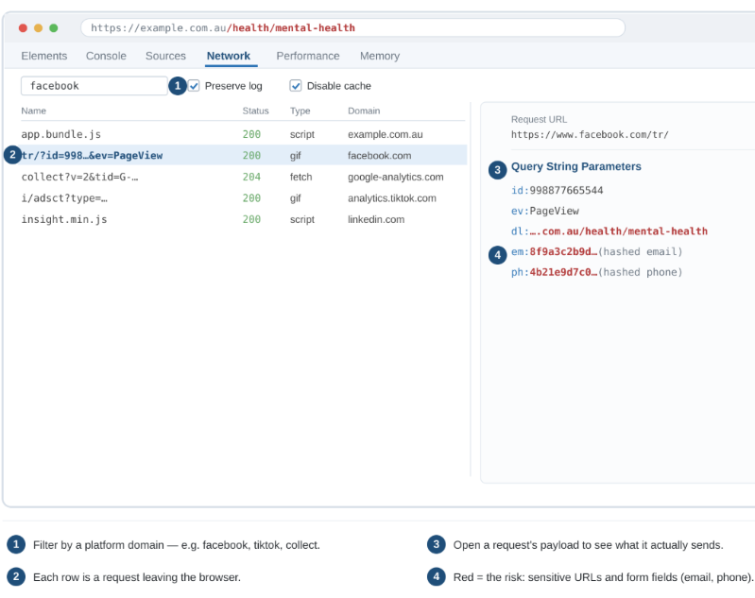The image size is (755, 598).
Task: Toggle the Preserve log checkbox
Action: pos(194,86)
